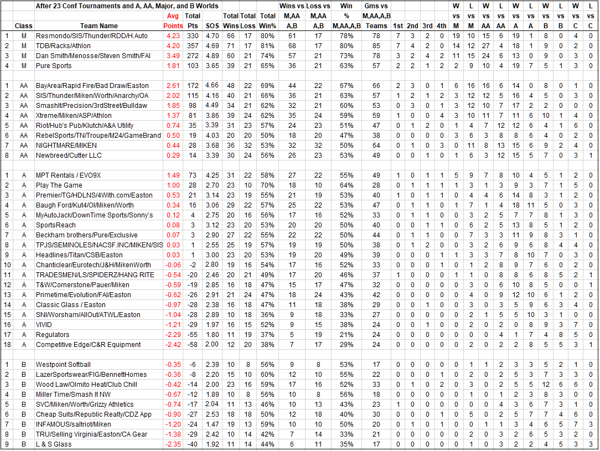Viewport: 600px width, 451px height.
Task: Click 'Competitive Edge/C&R Equipment' cell
Action: 99,344
